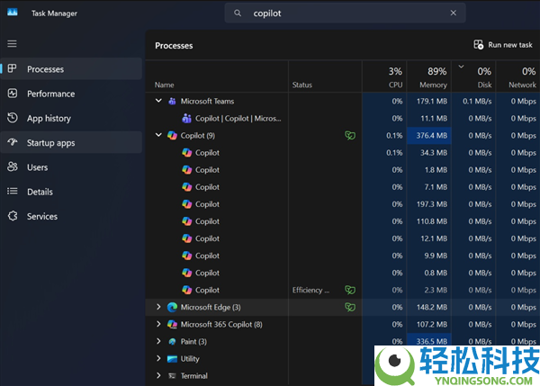
Task: Click the Performance sidebar graph icon
Action: [x=13, y=94]
